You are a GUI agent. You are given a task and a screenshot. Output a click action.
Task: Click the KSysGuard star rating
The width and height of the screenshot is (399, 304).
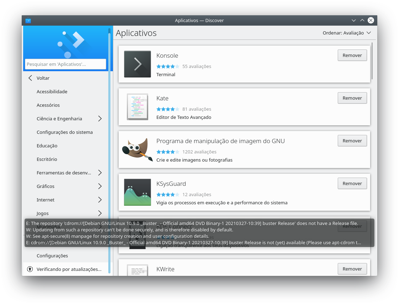tap(168, 194)
